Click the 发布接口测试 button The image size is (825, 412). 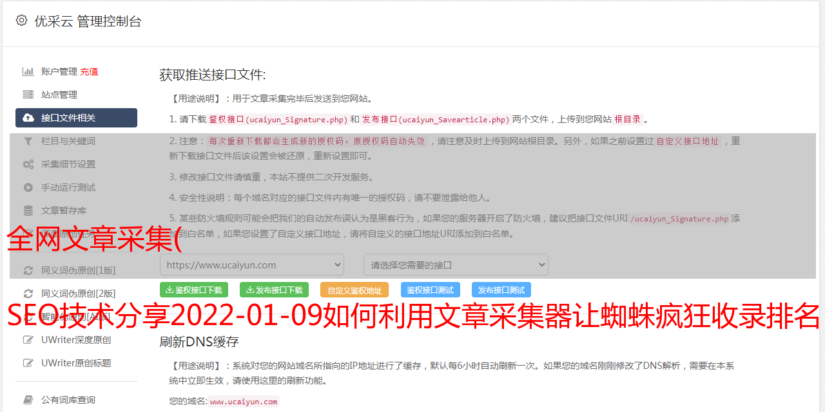coord(501,290)
